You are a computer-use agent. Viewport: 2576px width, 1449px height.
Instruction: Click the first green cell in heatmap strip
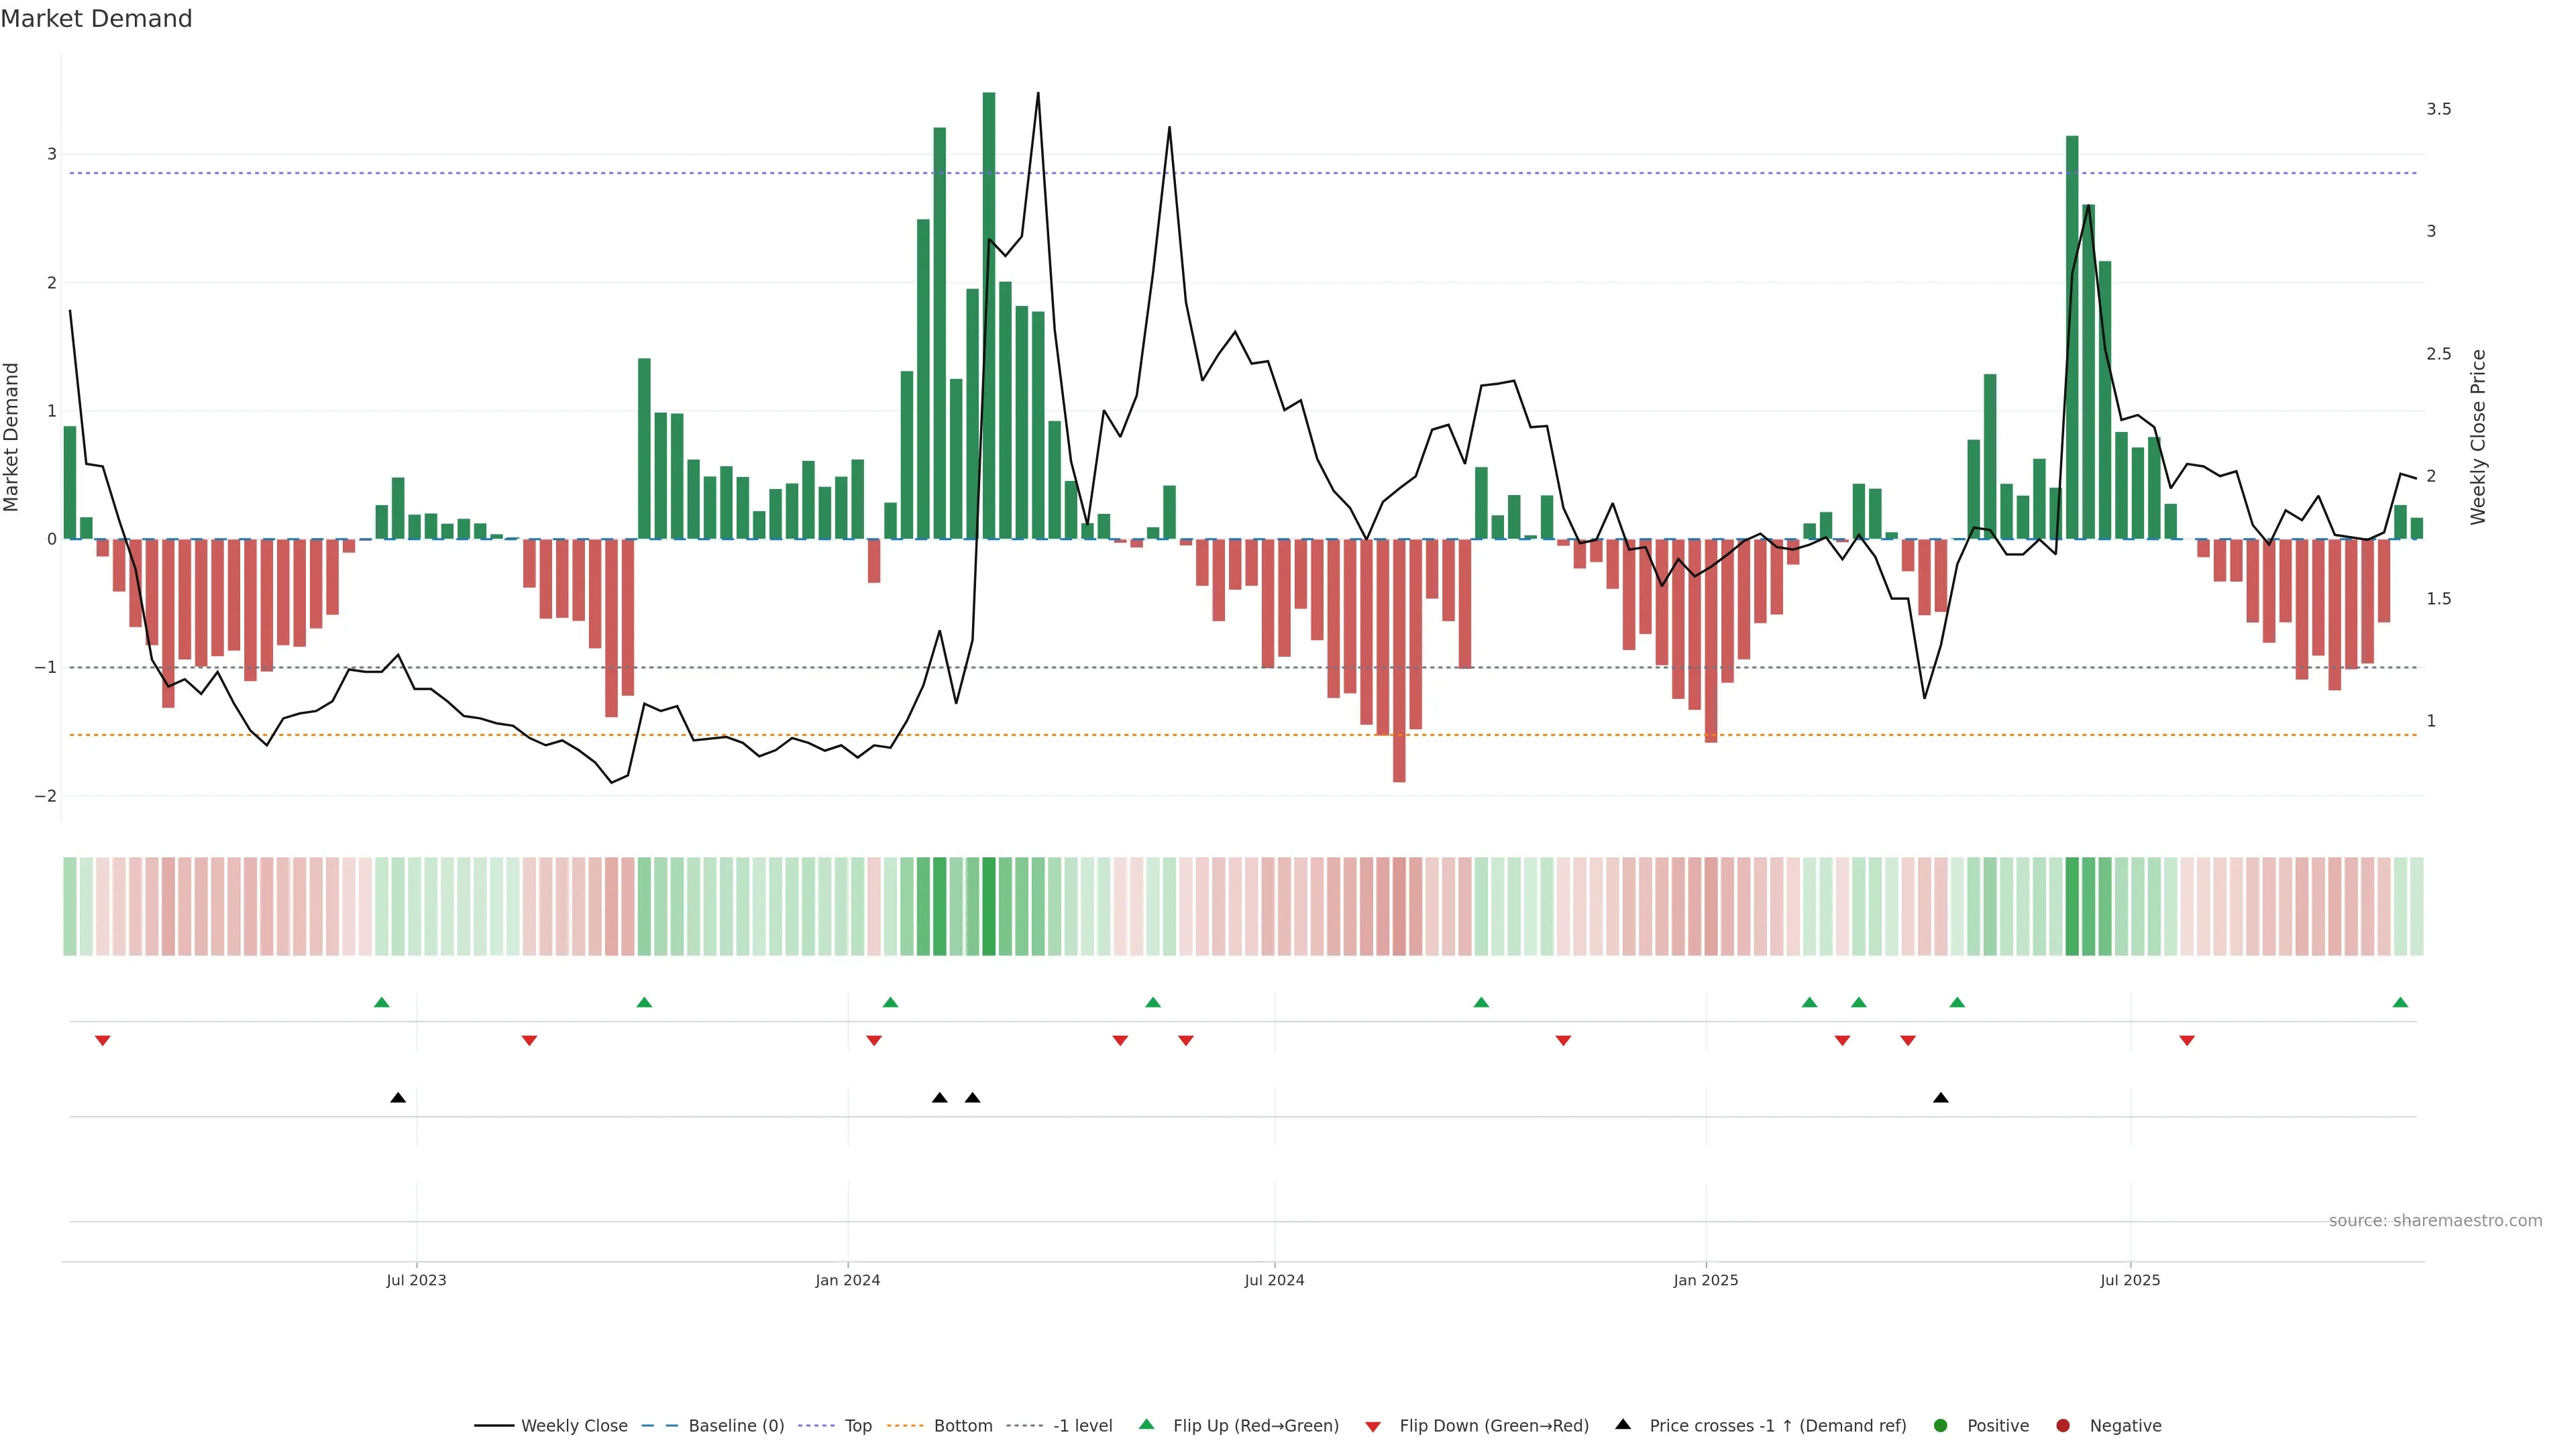click(x=70, y=906)
